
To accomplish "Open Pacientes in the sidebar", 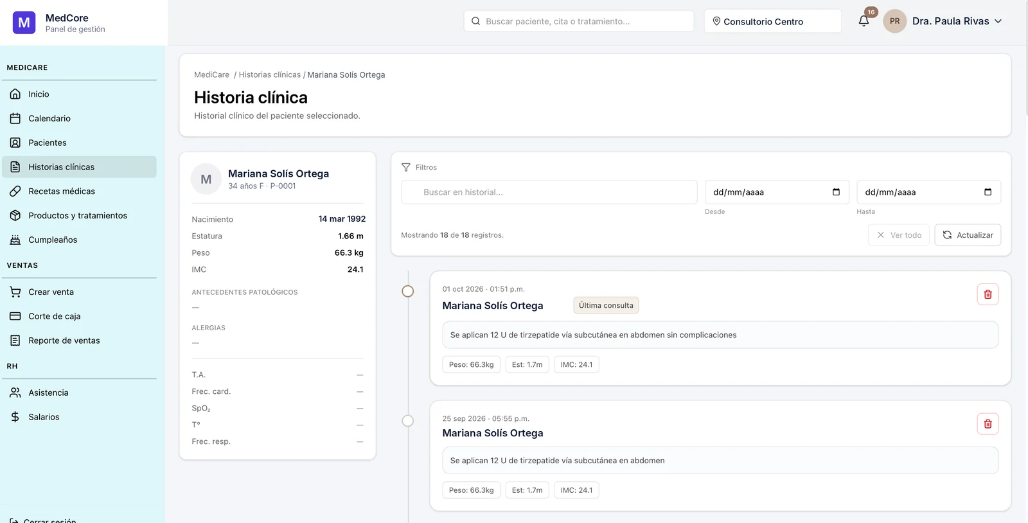I will coord(80,143).
